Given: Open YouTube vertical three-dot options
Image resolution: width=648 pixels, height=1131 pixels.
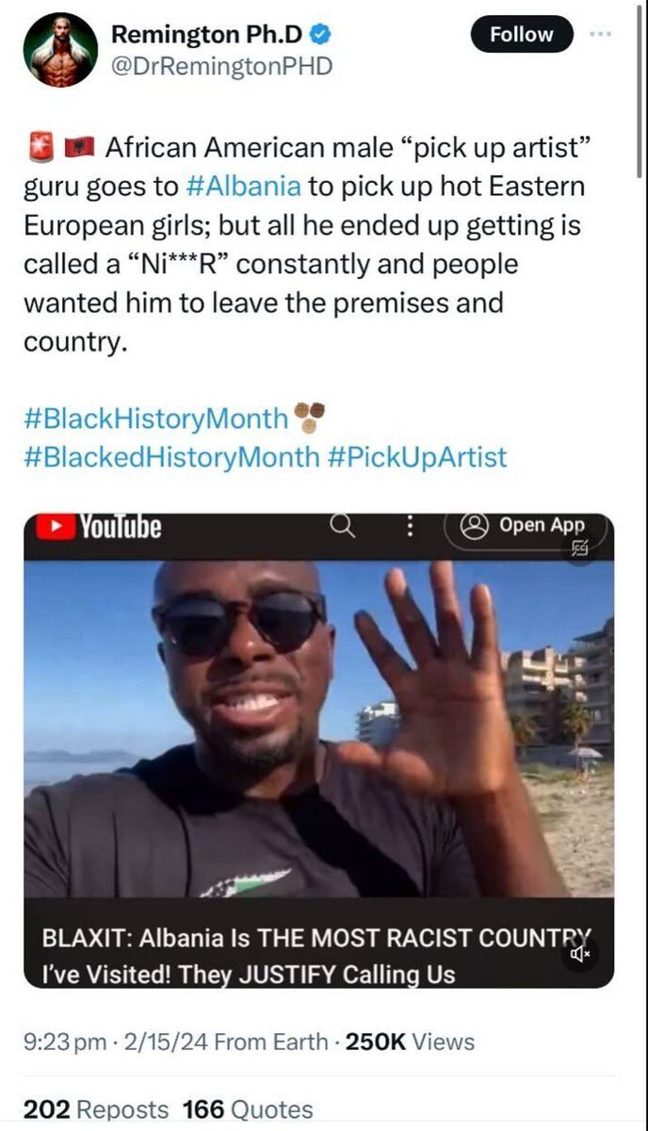Looking at the screenshot, I should pyautogui.click(x=410, y=527).
